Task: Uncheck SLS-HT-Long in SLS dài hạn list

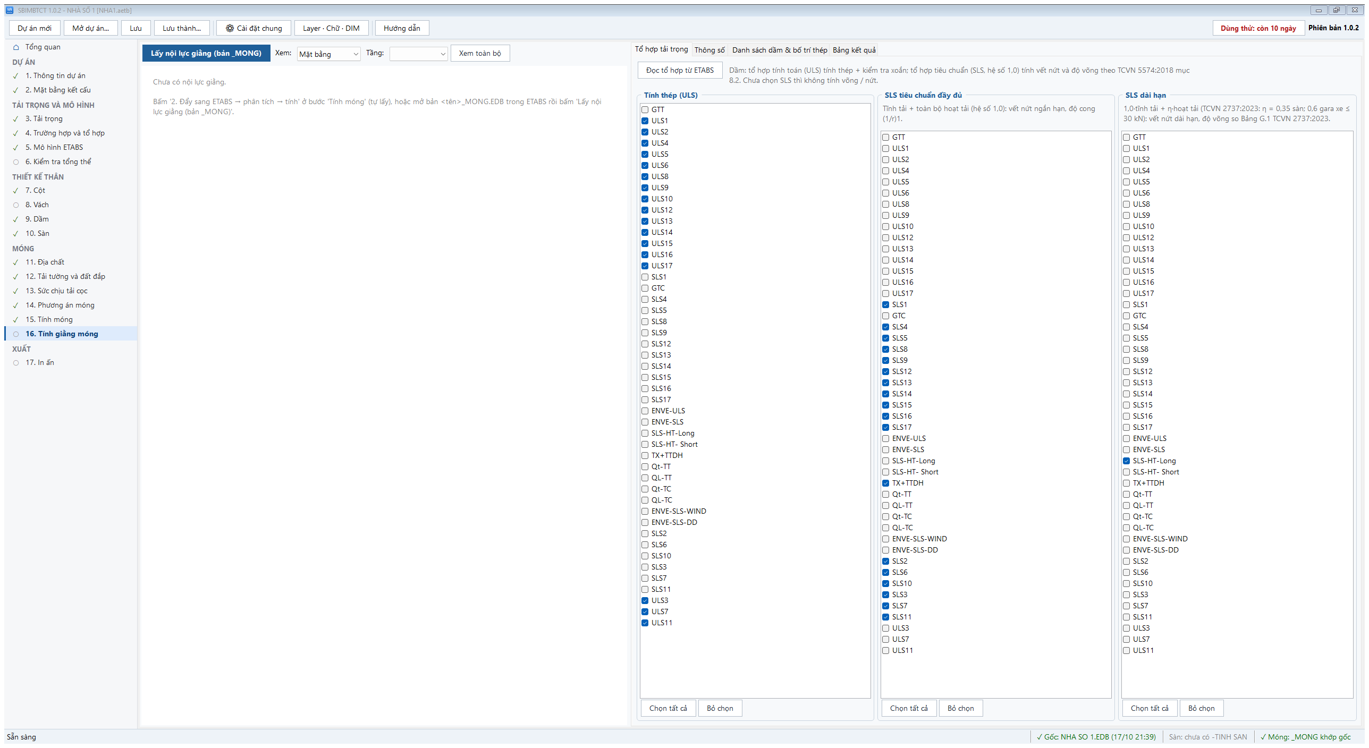Action: 1126,461
